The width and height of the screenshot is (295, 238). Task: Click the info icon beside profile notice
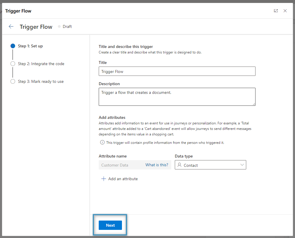point(102,142)
